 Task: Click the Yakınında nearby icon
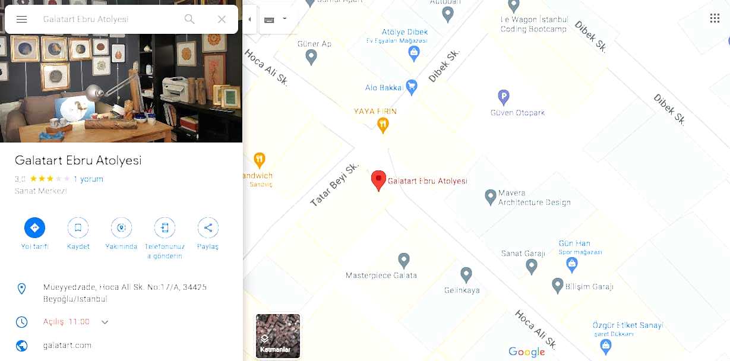click(121, 228)
